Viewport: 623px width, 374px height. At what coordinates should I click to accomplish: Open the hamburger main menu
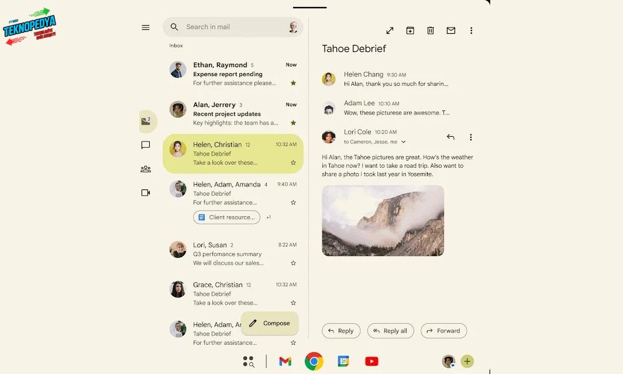(146, 27)
